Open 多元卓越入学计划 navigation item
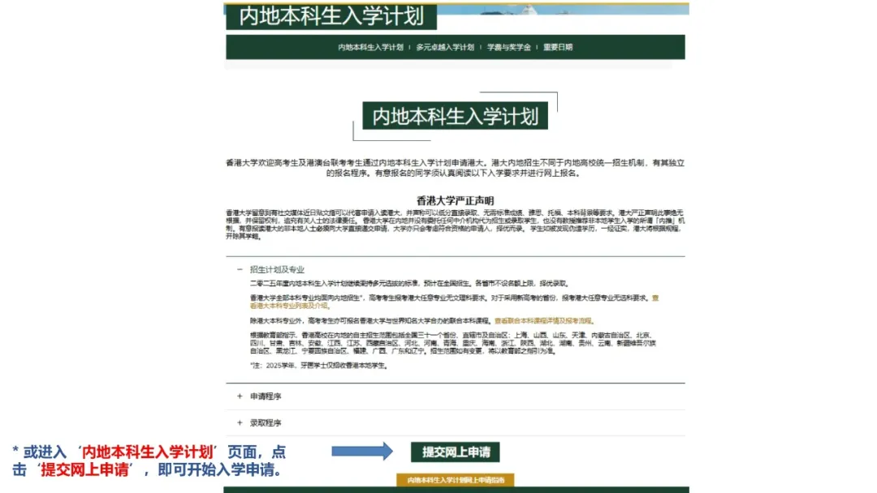877x493 pixels. tap(445, 48)
